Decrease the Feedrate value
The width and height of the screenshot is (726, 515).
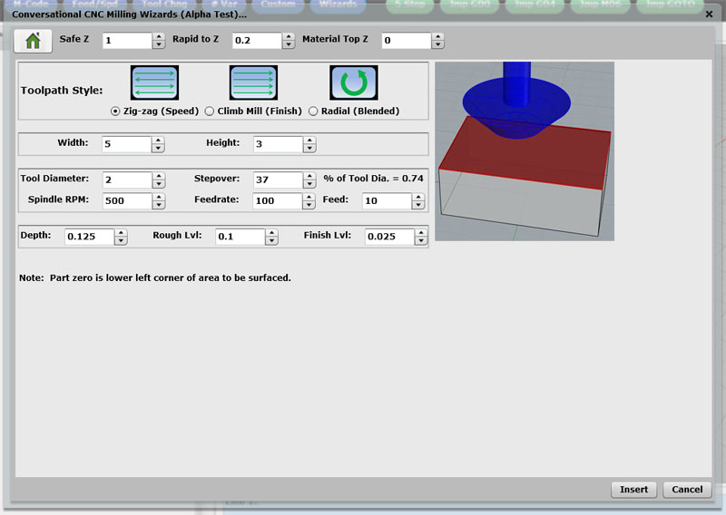pyautogui.click(x=309, y=206)
